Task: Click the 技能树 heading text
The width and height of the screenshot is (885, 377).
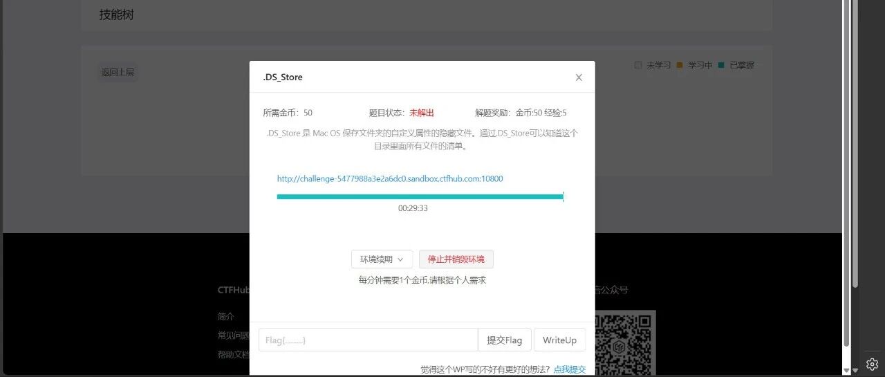Action: 116,15
